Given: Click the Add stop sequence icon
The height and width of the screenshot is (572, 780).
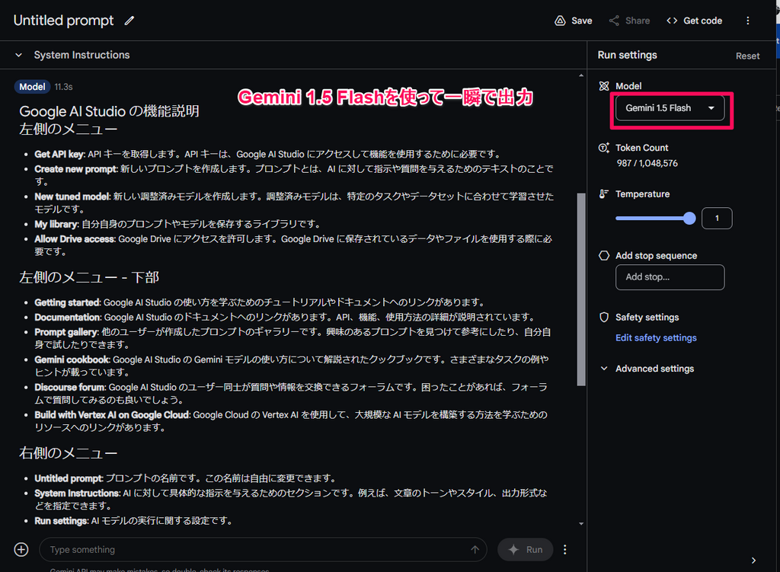Looking at the screenshot, I should coord(604,256).
